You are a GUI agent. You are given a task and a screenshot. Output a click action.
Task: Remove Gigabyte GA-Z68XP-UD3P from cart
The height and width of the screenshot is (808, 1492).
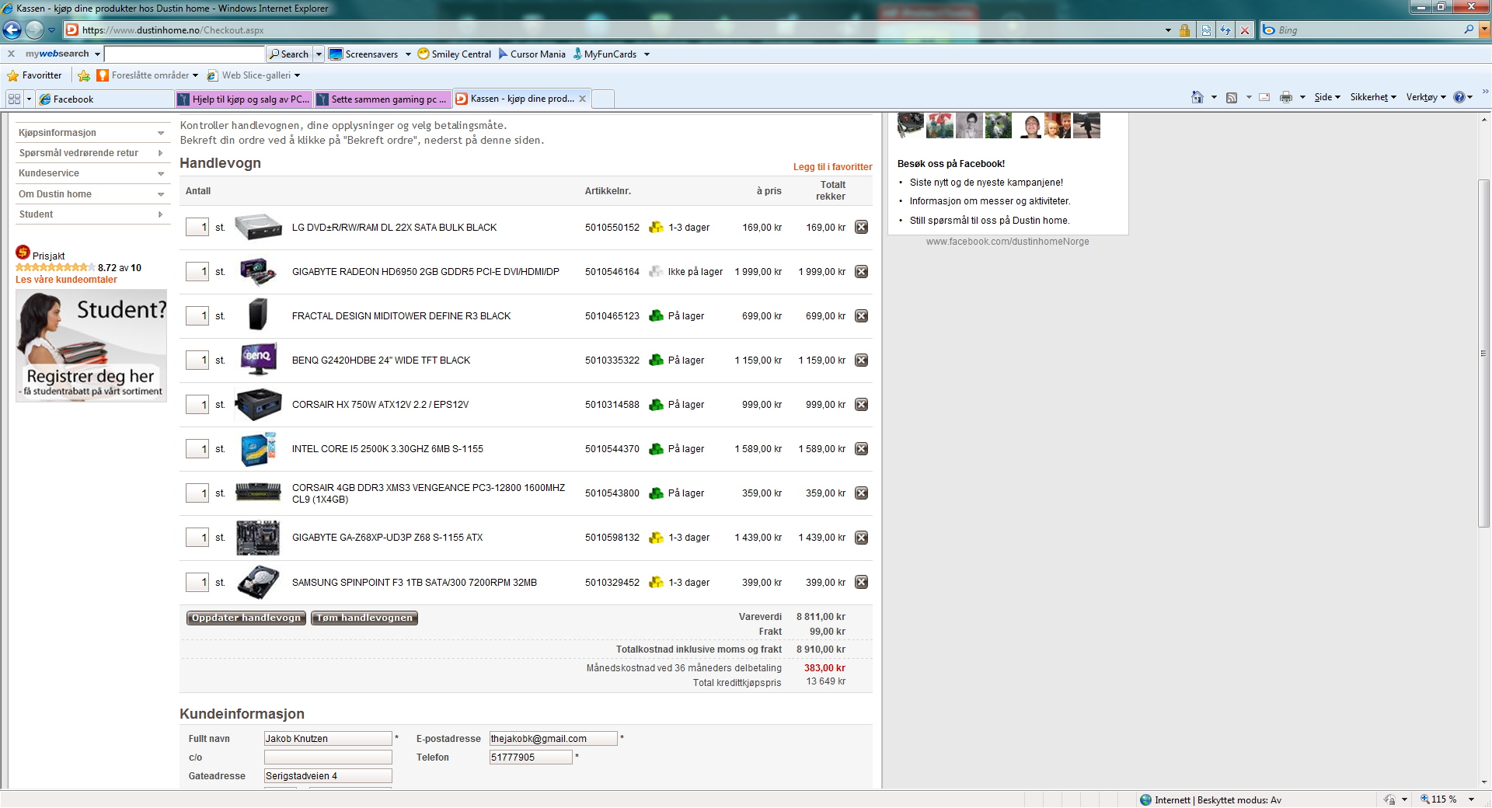coord(861,537)
